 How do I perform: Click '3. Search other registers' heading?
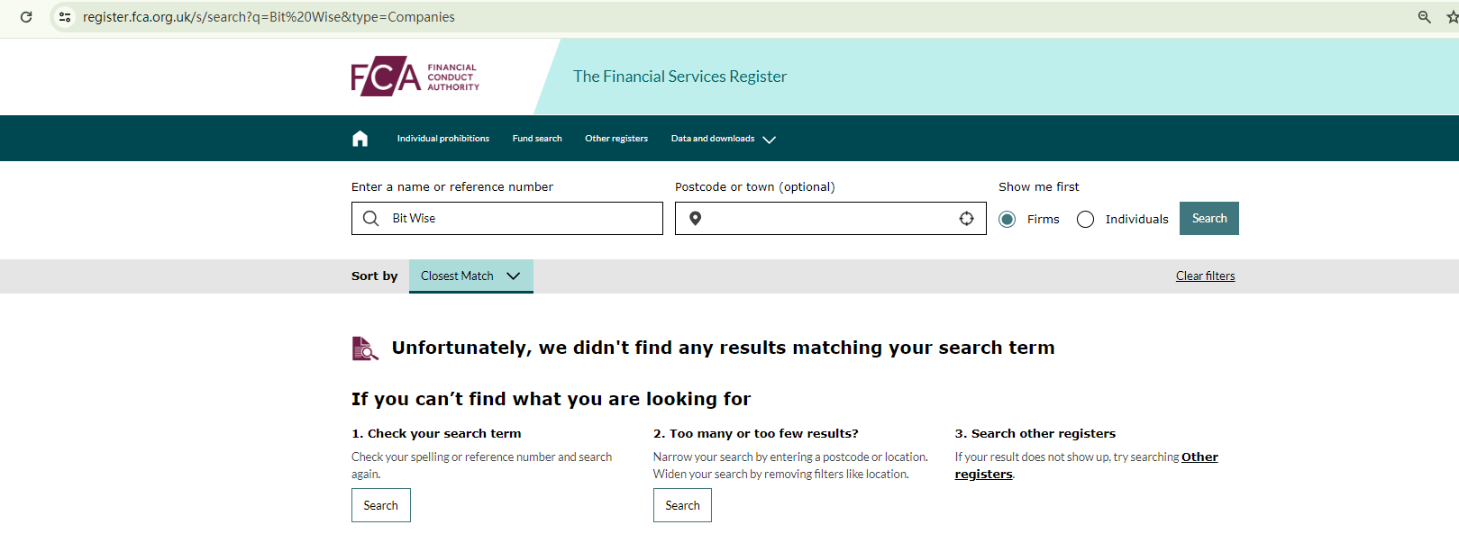(x=1035, y=433)
